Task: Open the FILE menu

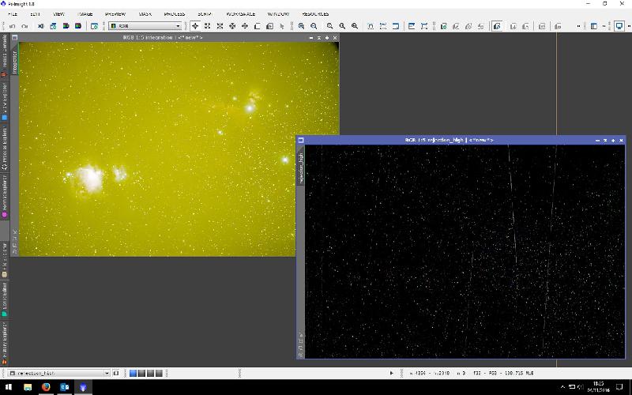Action: point(13,13)
